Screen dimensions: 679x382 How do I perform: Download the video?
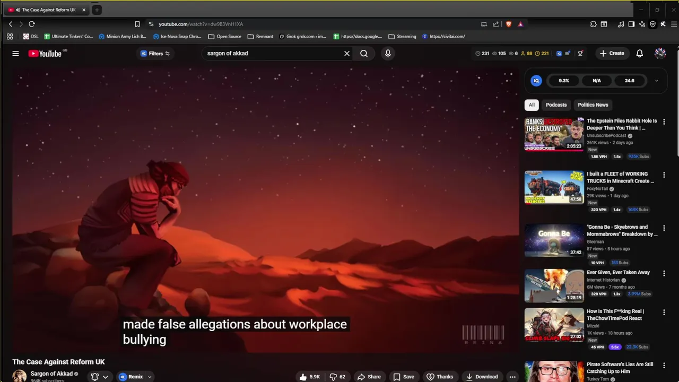point(482,377)
